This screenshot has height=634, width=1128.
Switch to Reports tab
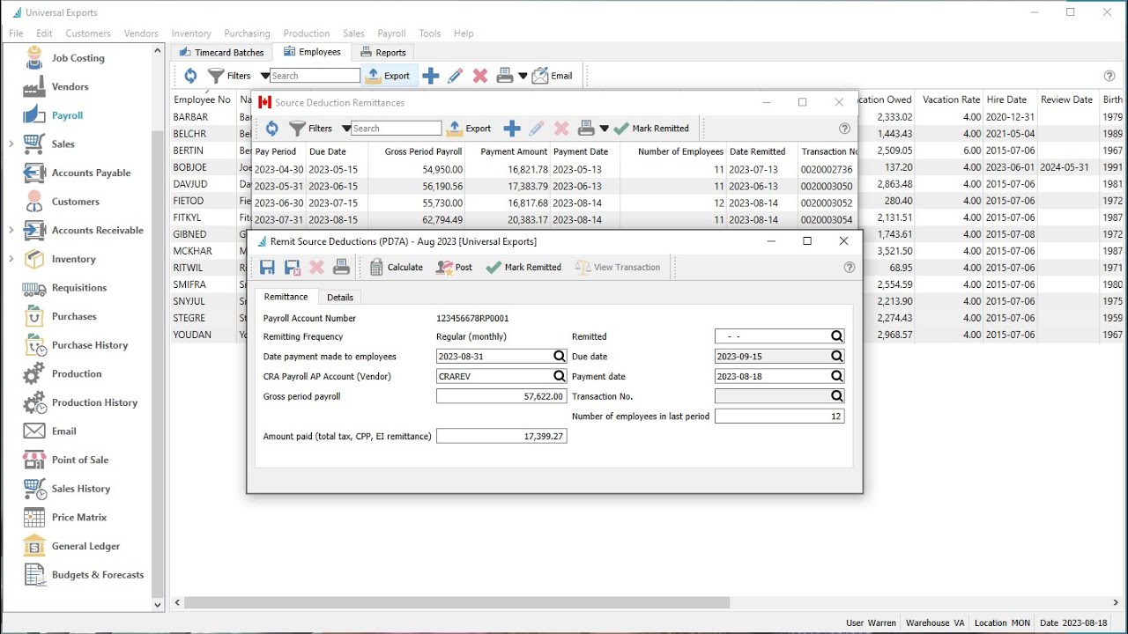[x=383, y=52]
